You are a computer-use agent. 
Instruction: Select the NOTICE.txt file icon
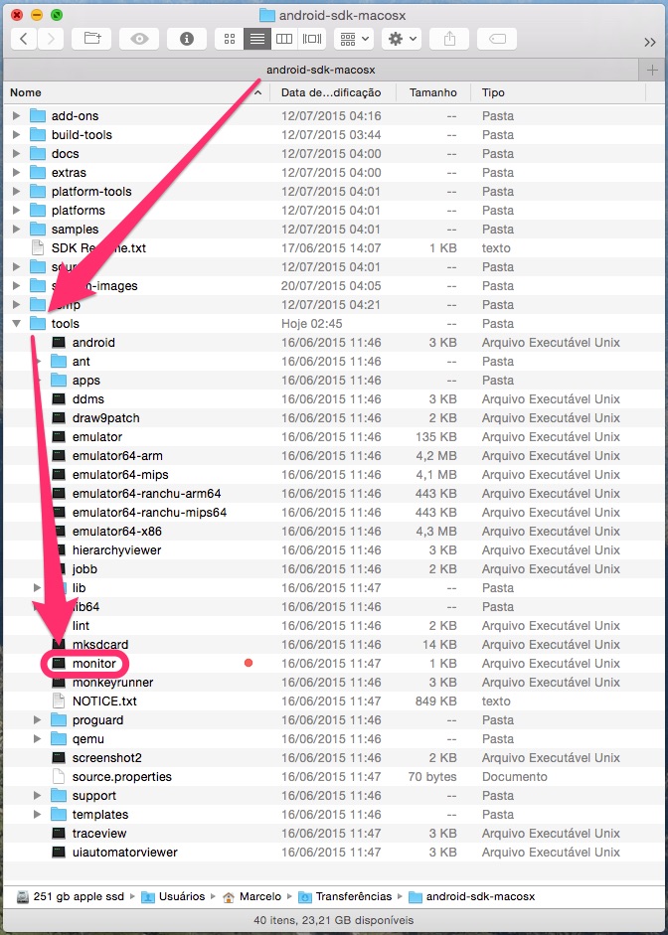(x=59, y=701)
